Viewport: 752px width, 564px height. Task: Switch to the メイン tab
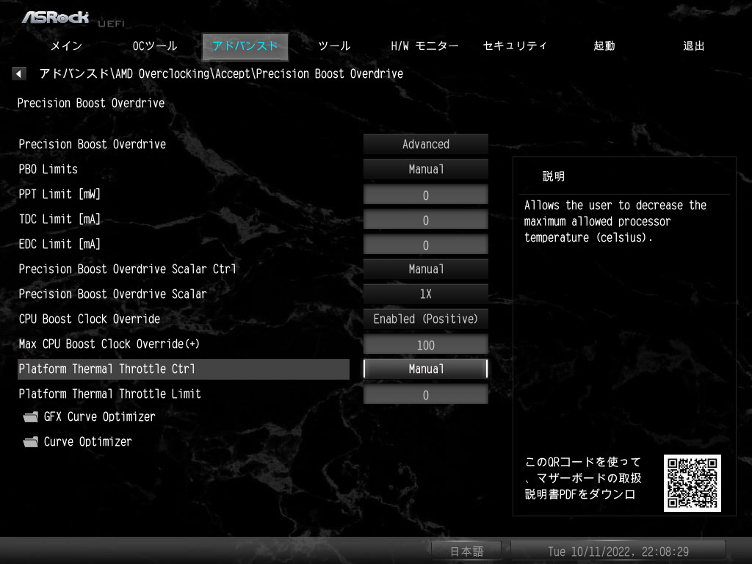tap(66, 46)
